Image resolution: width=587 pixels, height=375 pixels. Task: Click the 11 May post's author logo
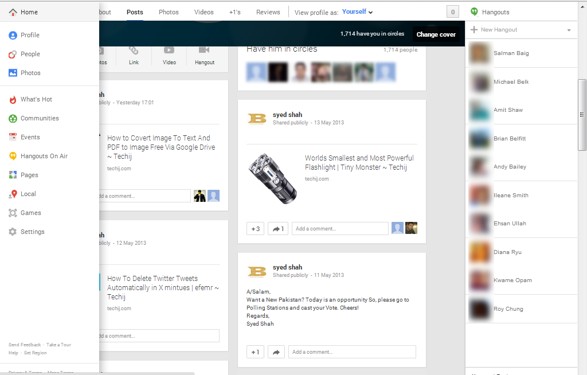click(x=257, y=271)
